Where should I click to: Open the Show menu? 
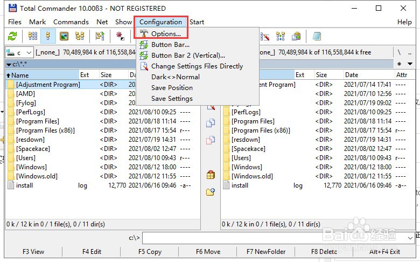point(123,22)
